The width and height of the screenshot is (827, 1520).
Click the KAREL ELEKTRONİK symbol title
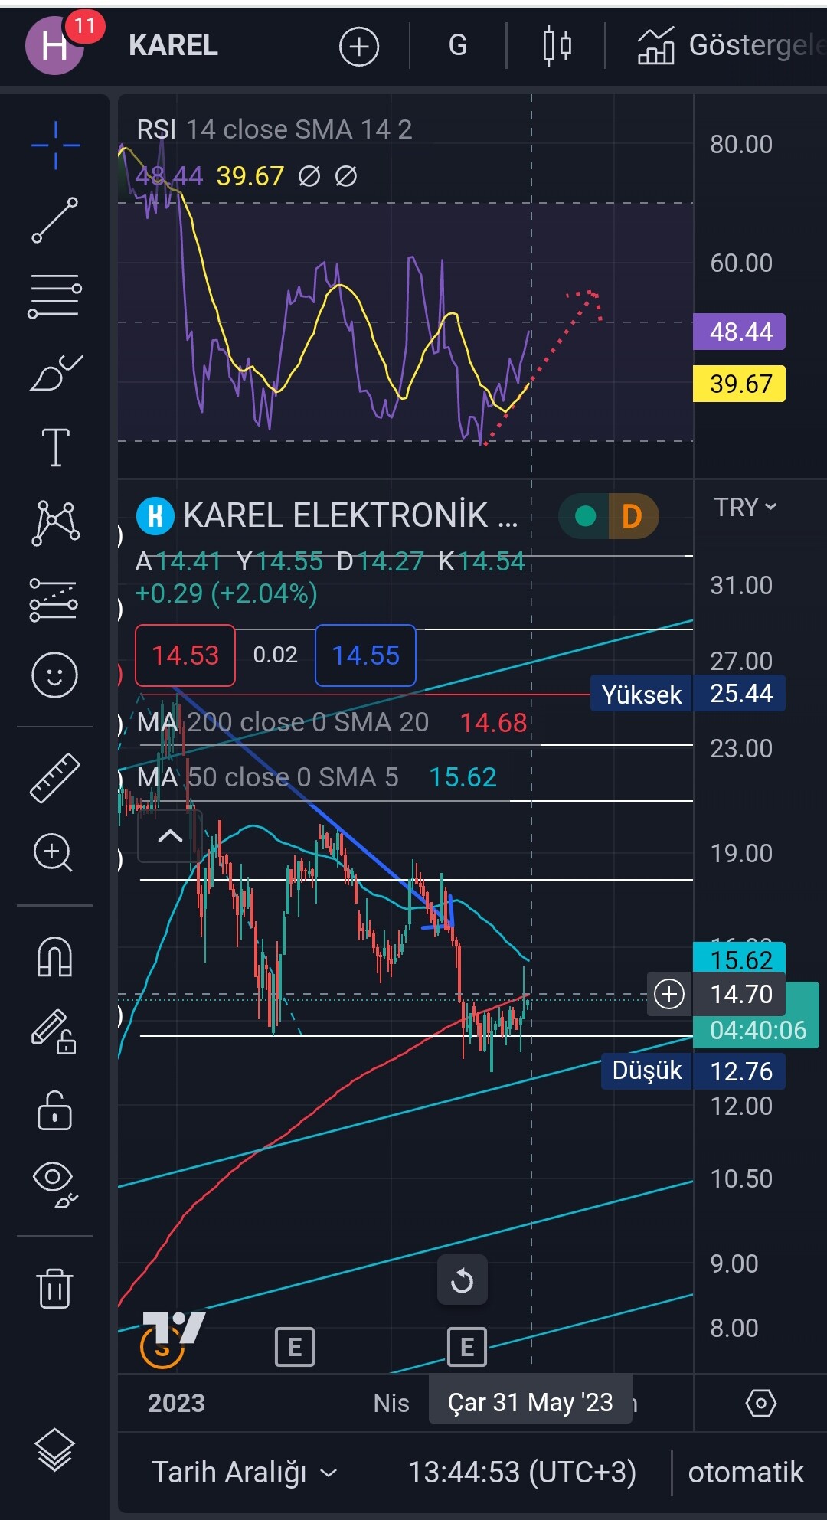350,515
